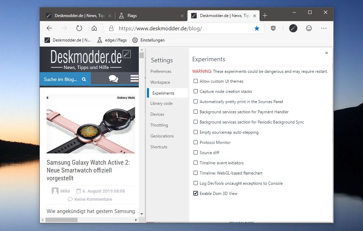Image resolution: width=363 pixels, height=231 pixels.
Task: Close the first Deskmodder.de tab
Action: (110, 16)
